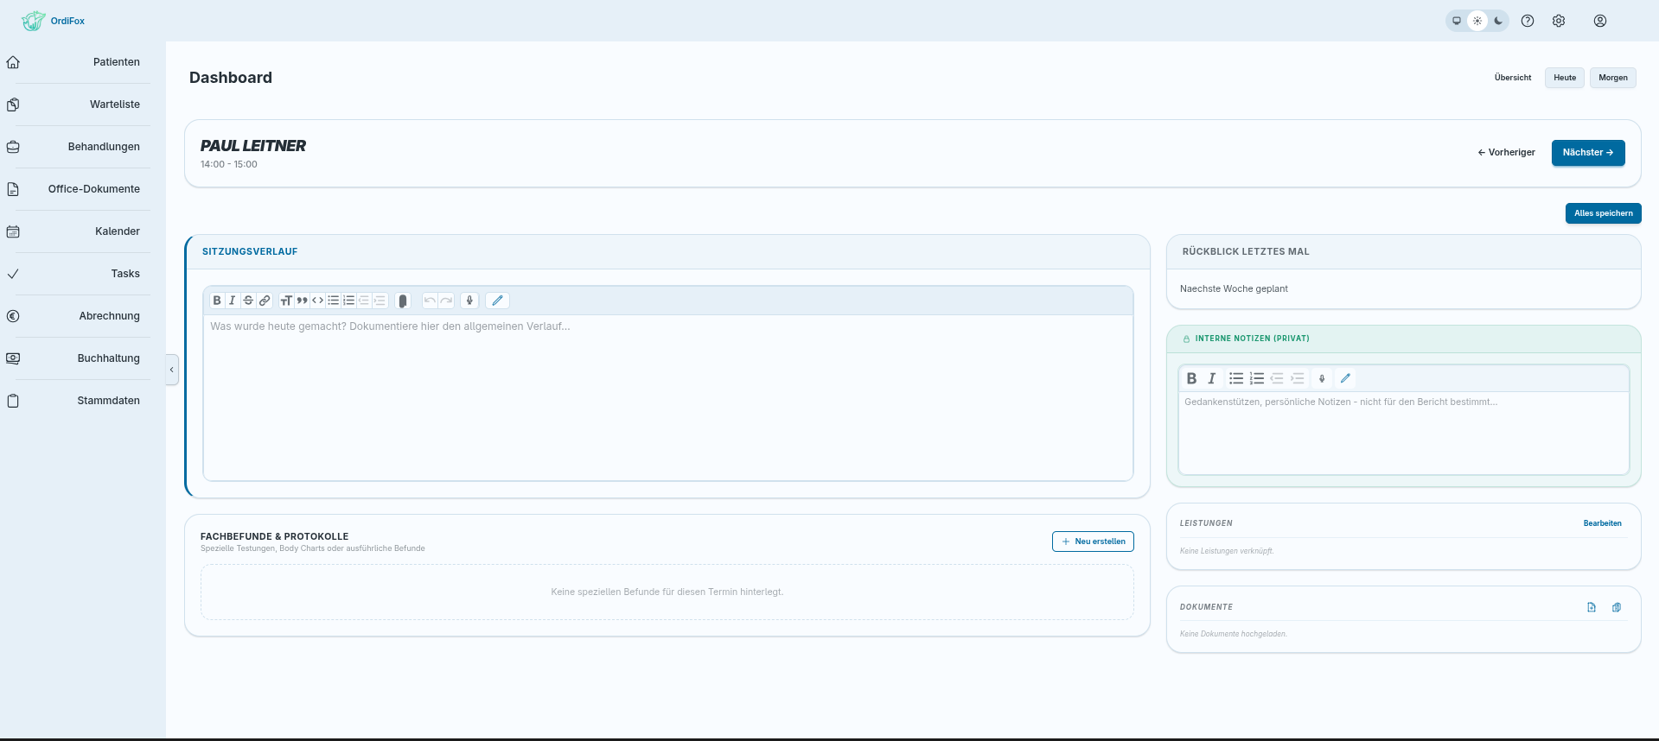Image resolution: width=1659 pixels, height=741 pixels.
Task: Click the redo arrow in Sitzungsverlauf toolbar
Action: tap(446, 301)
